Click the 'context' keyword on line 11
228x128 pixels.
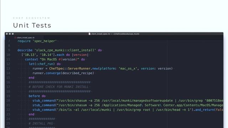[31, 59]
